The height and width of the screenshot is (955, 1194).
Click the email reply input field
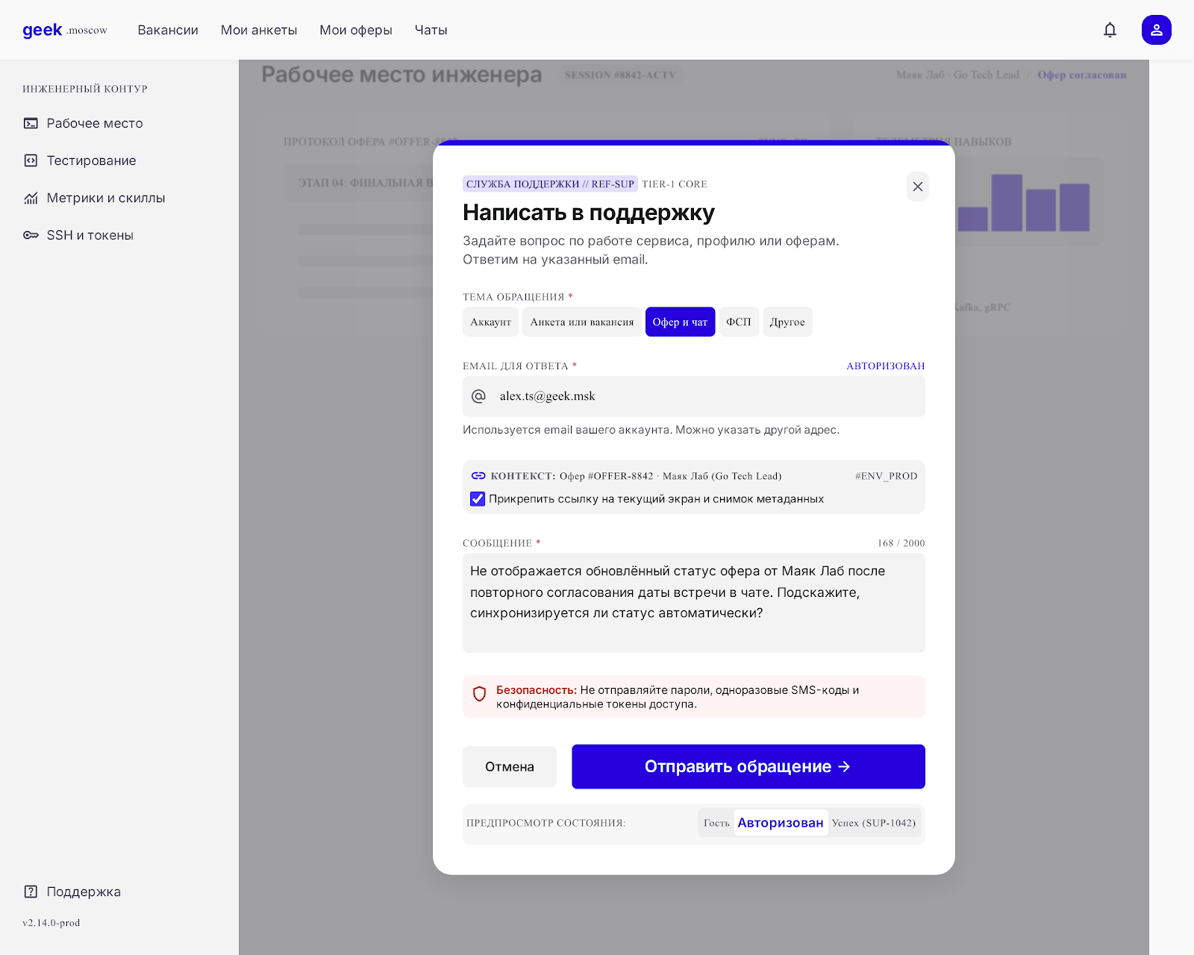pos(694,396)
